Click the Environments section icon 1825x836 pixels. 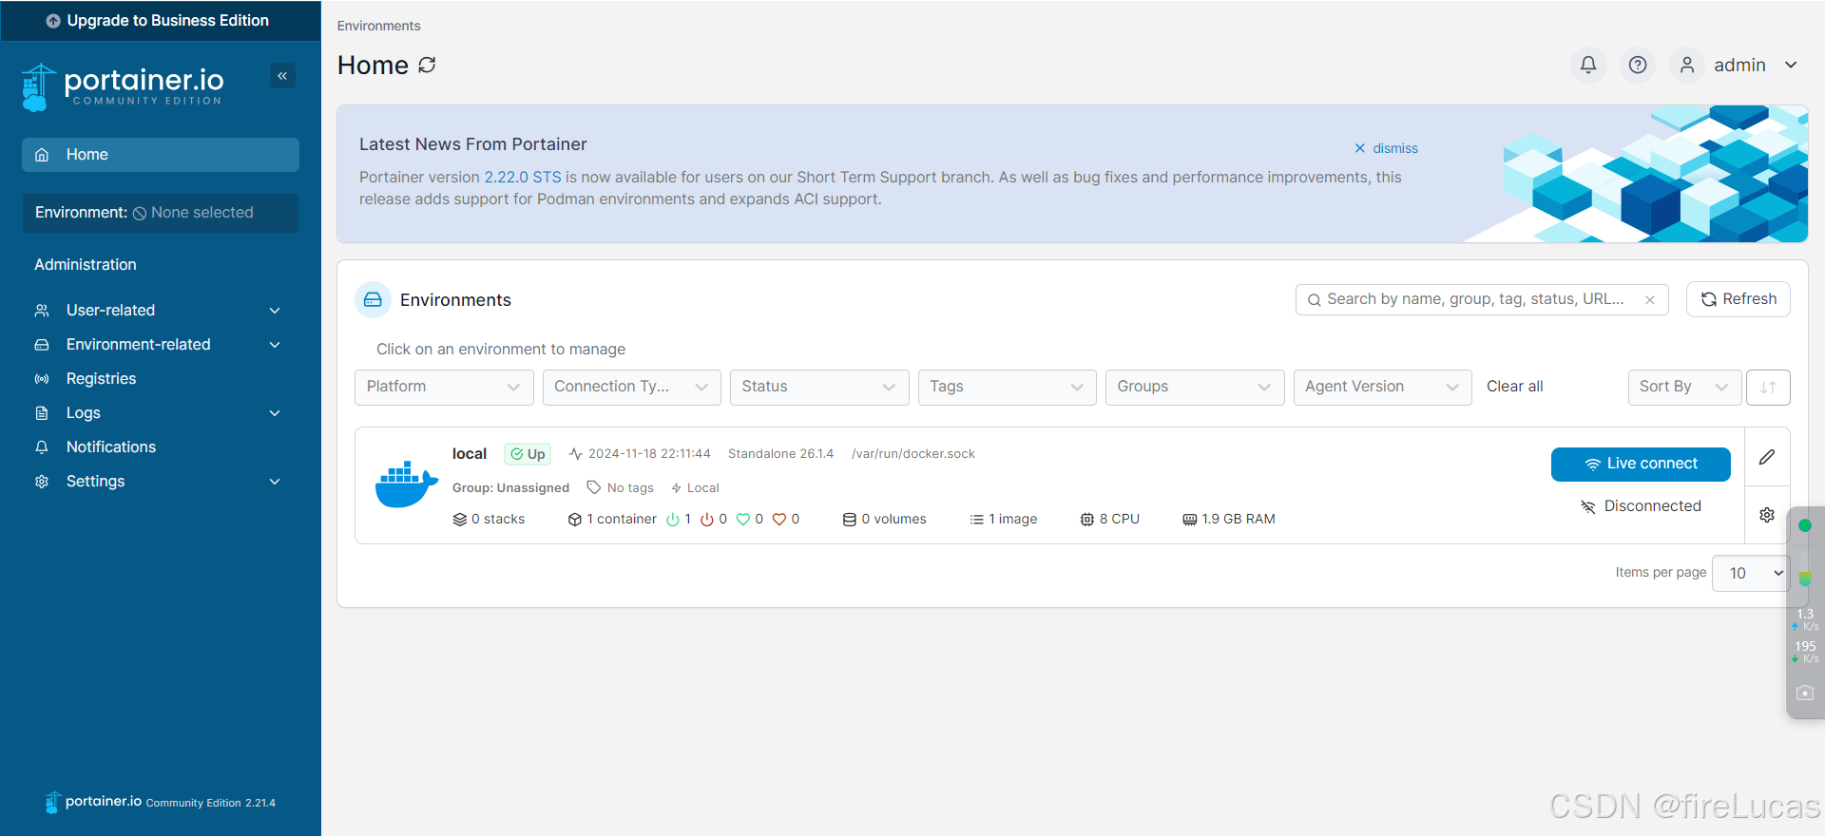373,299
